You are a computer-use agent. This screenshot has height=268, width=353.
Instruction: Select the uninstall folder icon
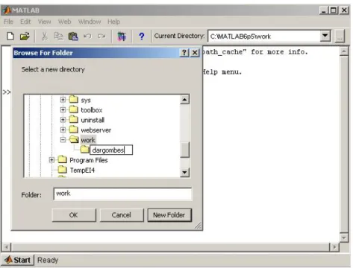(74, 120)
